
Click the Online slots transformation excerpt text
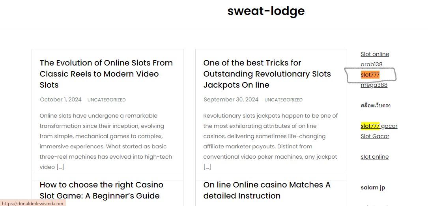(x=106, y=141)
